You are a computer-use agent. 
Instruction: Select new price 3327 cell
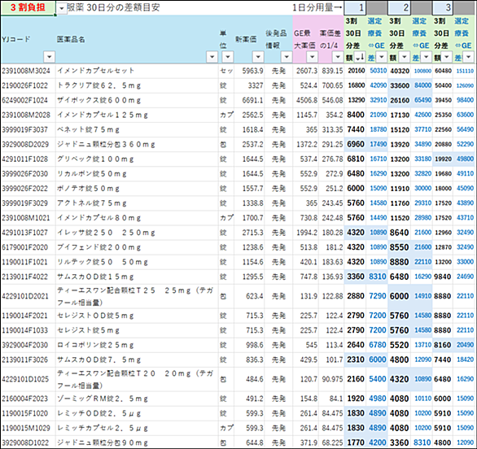(249, 85)
